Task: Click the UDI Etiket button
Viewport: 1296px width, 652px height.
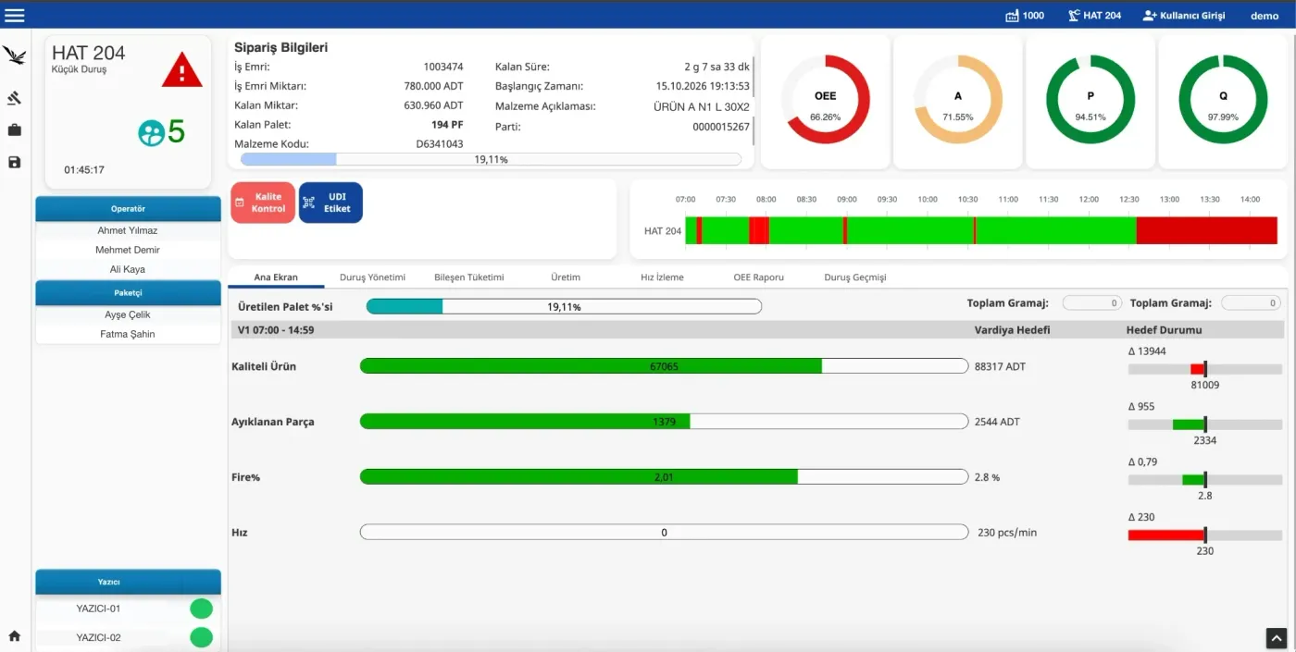Action: point(330,203)
